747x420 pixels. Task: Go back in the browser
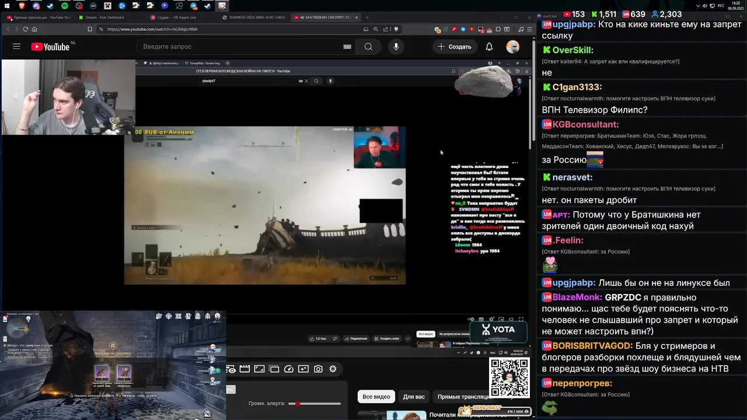pyautogui.click(x=8, y=29)
